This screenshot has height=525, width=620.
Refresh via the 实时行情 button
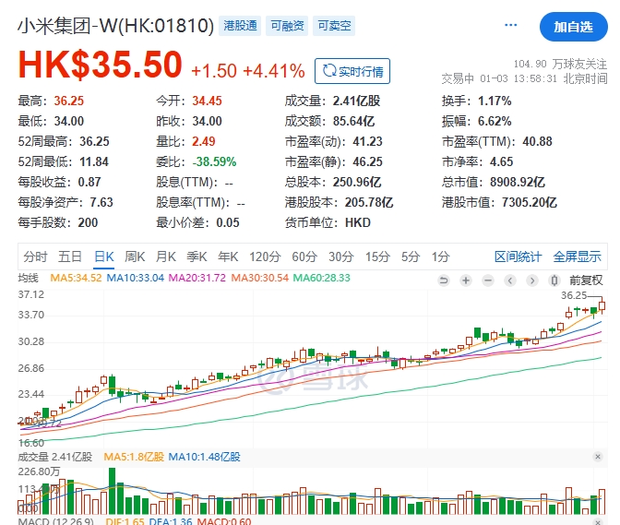[x=352, y=71]
